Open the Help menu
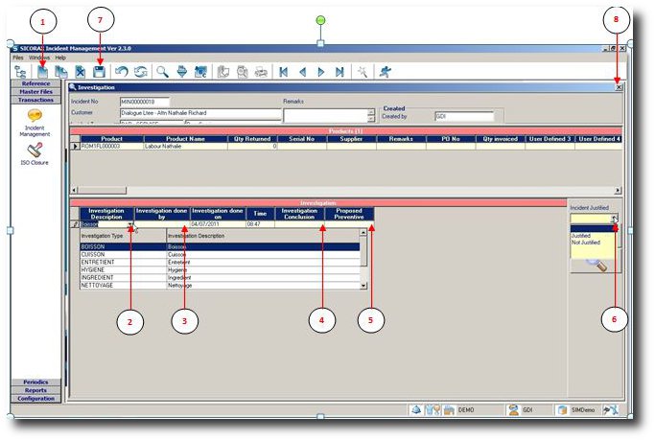The image size is (655, 441). [60, 58]
